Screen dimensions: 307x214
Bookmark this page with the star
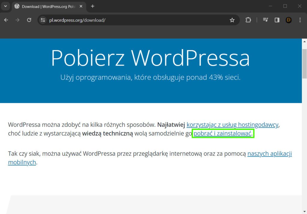[232, 20]
